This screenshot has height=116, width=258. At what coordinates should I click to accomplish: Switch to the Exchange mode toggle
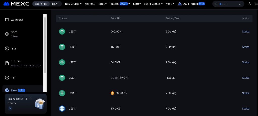point(41,4)
